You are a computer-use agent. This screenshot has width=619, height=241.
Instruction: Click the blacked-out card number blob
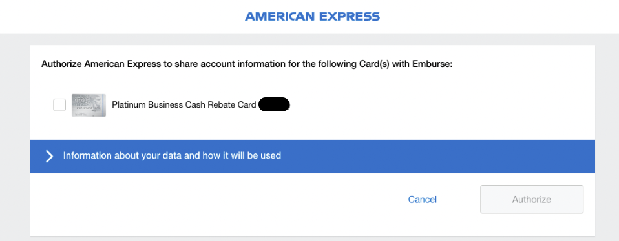coord(274,105)
